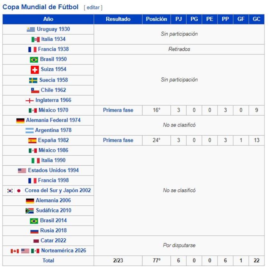Click the Estados Unidos 1994 link
Screen dimensions: 275x272
click(53, 170)
